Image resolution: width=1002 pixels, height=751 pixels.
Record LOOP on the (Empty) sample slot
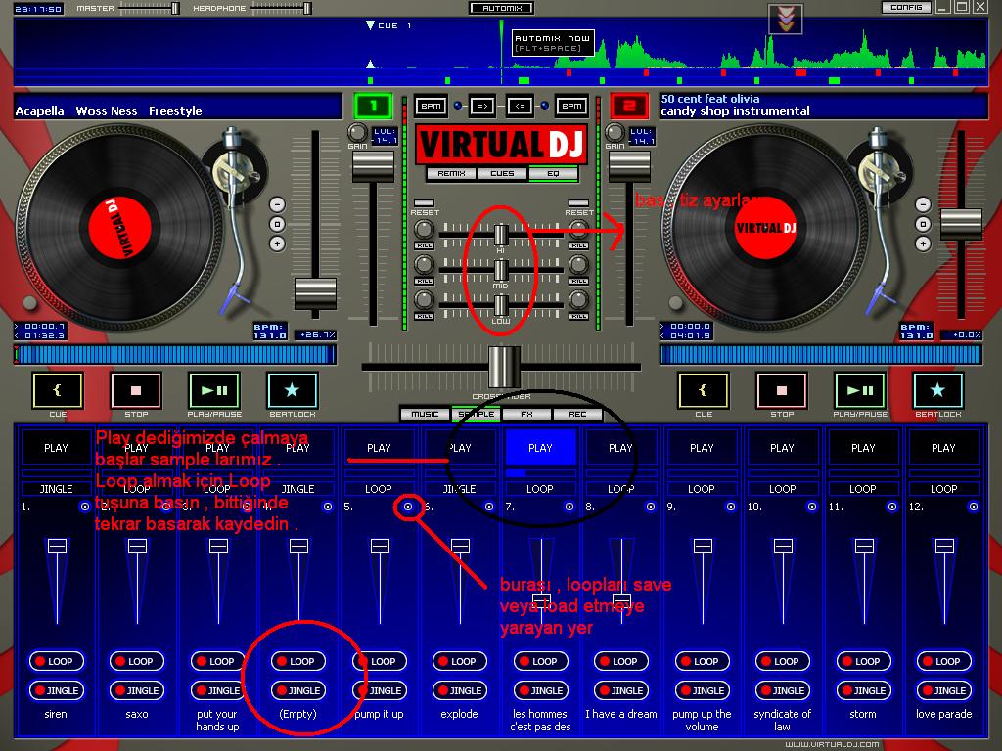tap(298, 661)
